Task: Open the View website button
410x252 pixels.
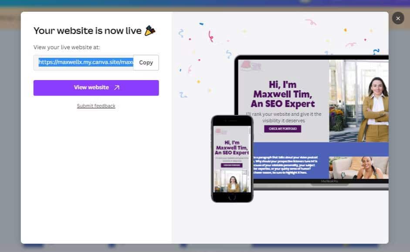Action: [96, 88]
